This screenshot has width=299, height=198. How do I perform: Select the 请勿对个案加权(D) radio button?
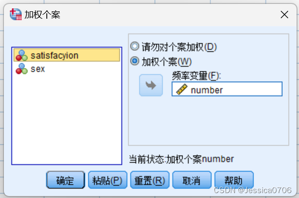(x=134, y=46)
